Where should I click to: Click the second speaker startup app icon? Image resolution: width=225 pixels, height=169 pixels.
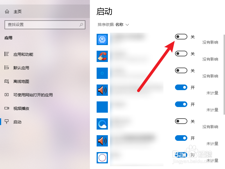point(102,141)
